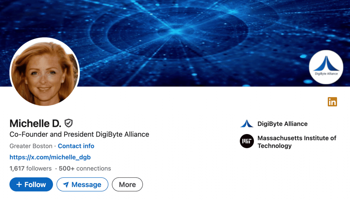
Task: Open Massachusetts Institute of Technology text link
Action: 297,142
